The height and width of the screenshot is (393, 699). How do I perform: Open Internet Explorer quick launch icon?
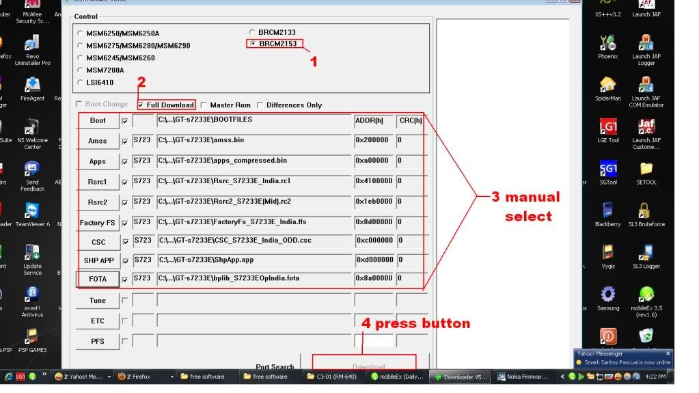coord(8,377)
